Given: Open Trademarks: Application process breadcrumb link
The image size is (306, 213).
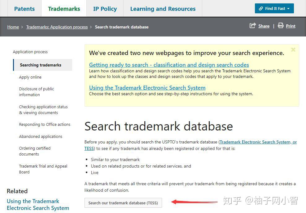Looking at the screenshot, I should coord(57,27).
